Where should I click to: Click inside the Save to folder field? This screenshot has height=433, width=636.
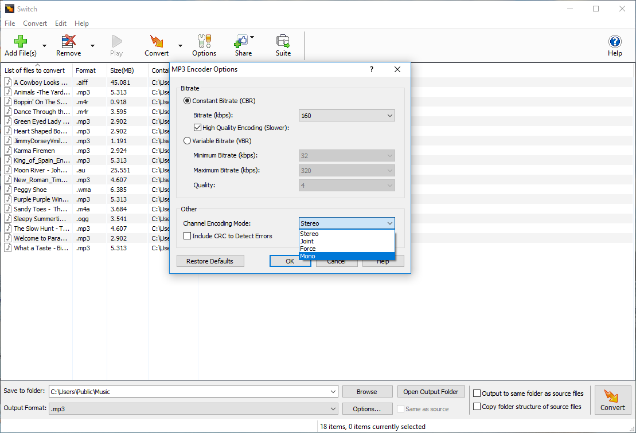pos(172,391)
